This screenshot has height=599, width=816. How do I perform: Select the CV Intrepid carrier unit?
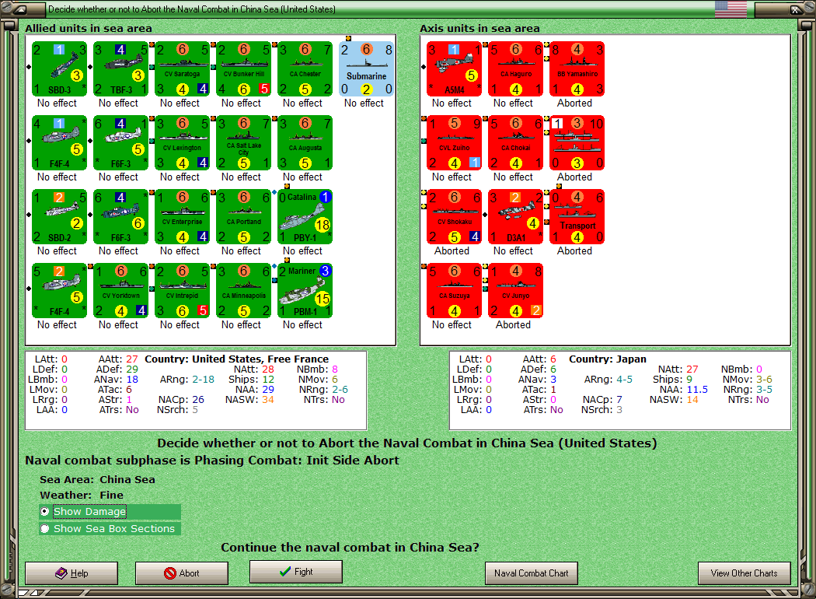182,291
